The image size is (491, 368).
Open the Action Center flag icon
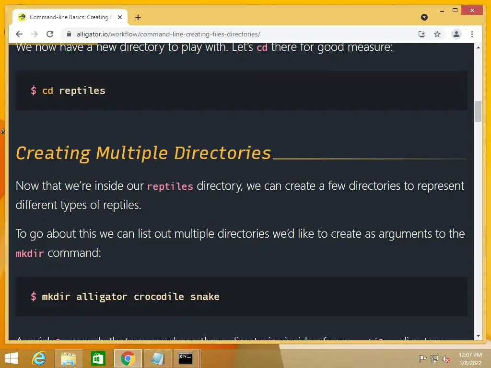[x=422, y=358]
